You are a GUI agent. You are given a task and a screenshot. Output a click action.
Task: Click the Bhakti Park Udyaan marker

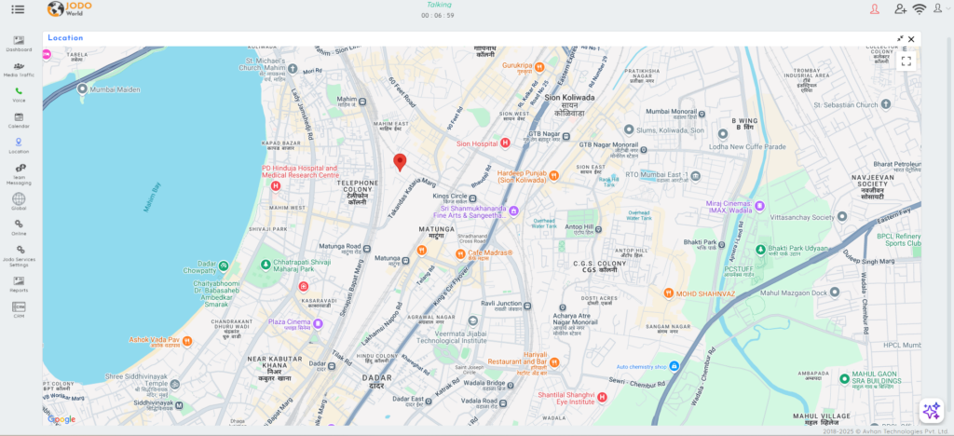coord(760,250)
